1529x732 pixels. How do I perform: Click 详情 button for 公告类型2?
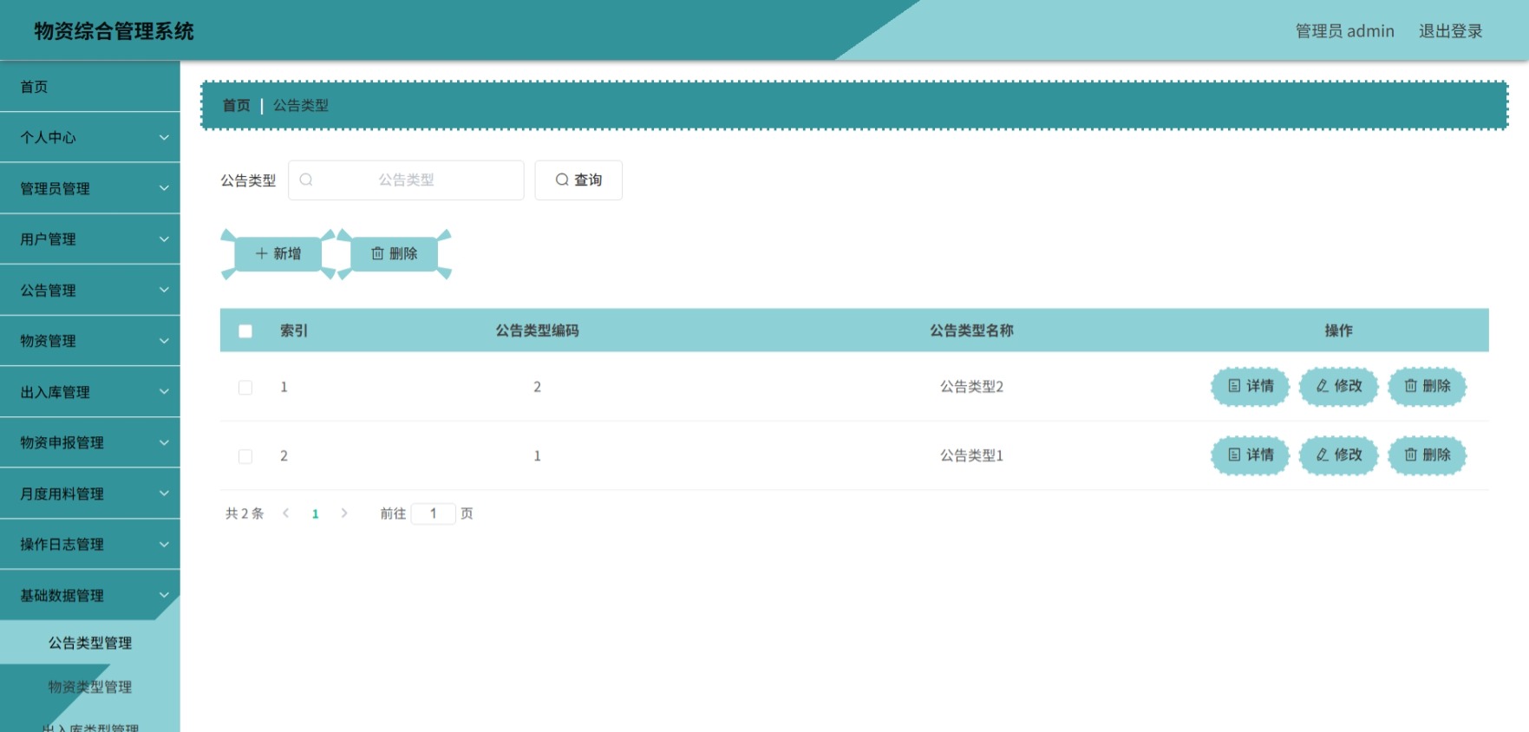tap(1250, 386)
